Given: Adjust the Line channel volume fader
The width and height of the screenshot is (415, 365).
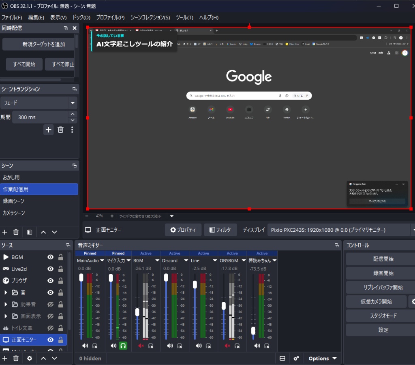Looking at the screenshot, I should pos(195,285).
